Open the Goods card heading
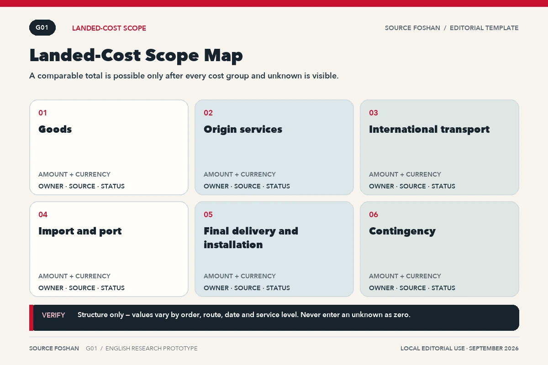Image resolution: width=548 pixels, height=365 pixels. [x=55, y=129]
